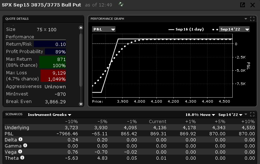The width and height of the screenshot is (260, 164).
Task: Show info for Delta greek
Action: pos(20,139)
